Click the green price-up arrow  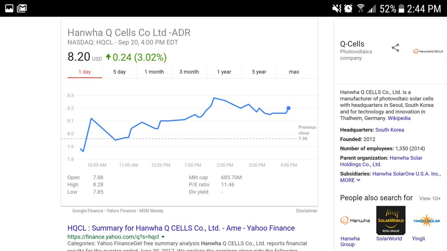click(x=108, y=57)
